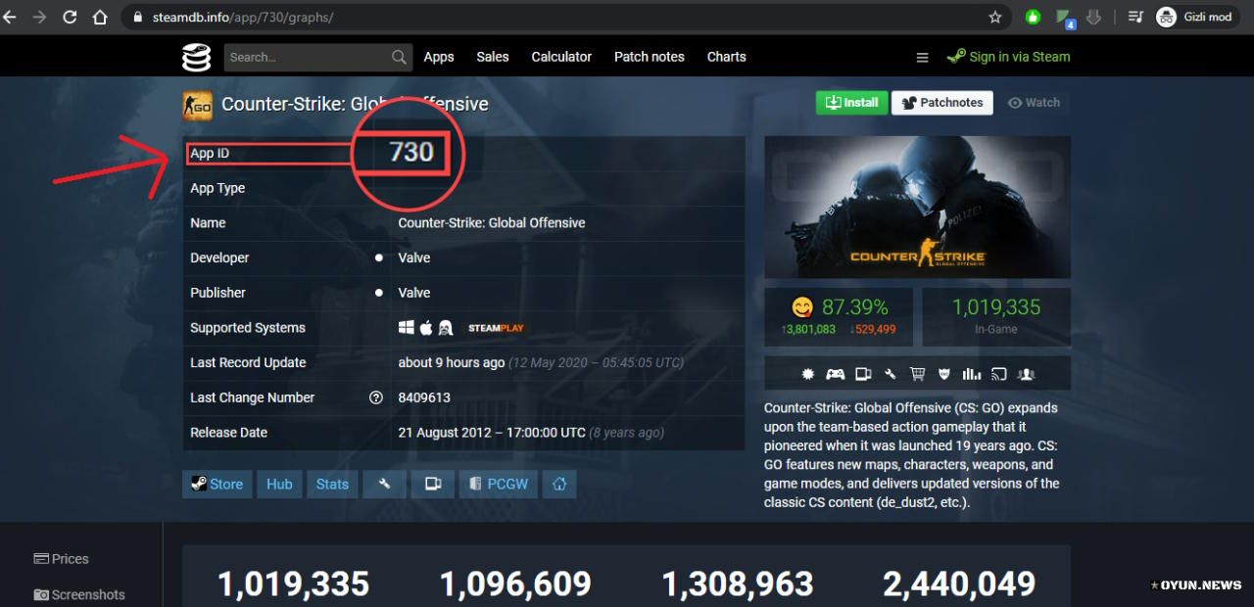Screen dimensions: 1254x607
Task: Open the hamburger menu icon in navbar
Action: tap(922, 57)
